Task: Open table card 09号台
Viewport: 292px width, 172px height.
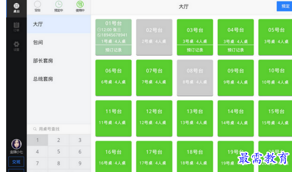Action: (236, 78)
